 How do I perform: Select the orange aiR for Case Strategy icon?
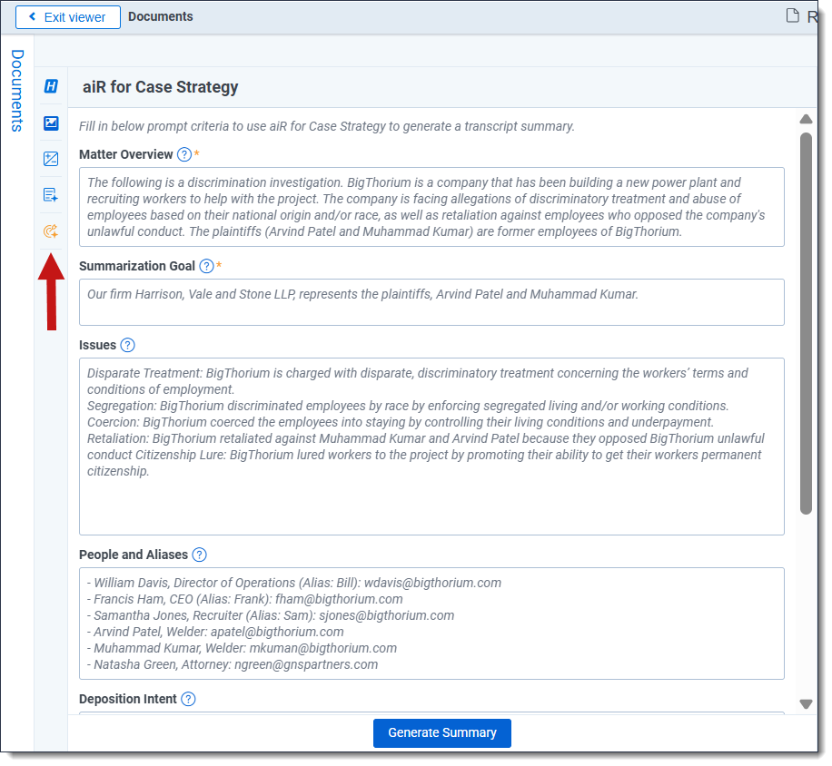pyautogui.click(x=51, y=231)
